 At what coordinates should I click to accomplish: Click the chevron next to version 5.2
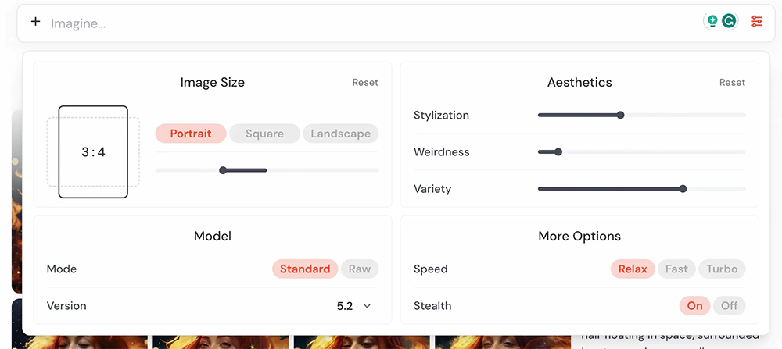[x=367, y=306]
